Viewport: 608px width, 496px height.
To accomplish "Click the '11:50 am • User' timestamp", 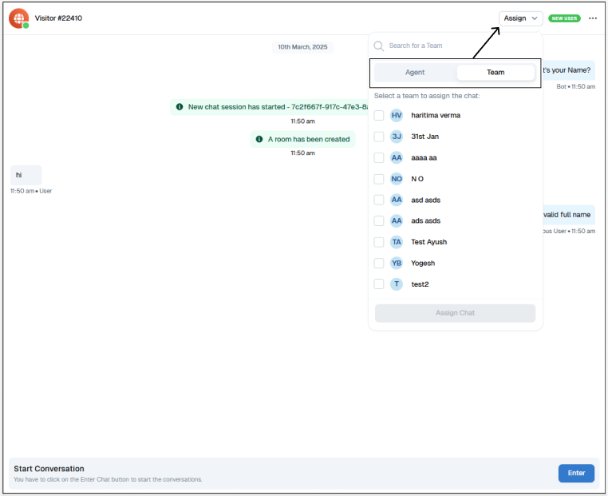I will tap(31, 191).
